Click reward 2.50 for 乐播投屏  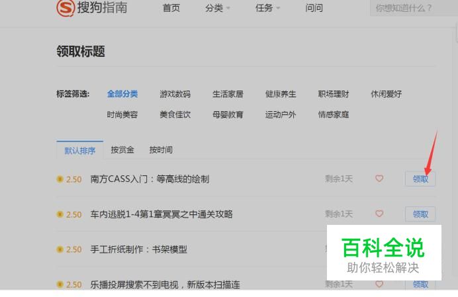[x=74, y=284]
